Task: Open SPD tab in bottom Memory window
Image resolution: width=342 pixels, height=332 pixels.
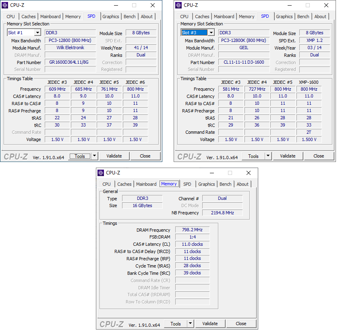Action: (x=187, y=184)
